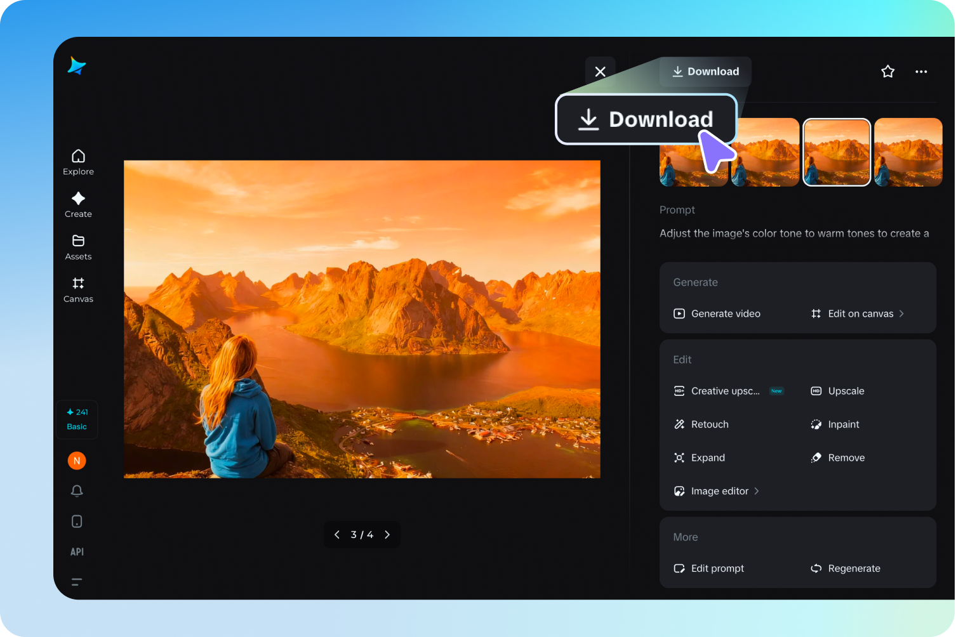Viewport: 956px width, 637px height.
Task: Open Creative upscale
Action: (725, 391)
